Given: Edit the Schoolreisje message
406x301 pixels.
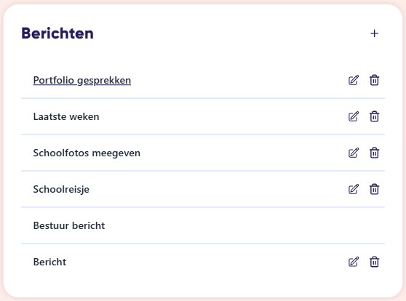Looking at the screenshot, I should coord(354,189).
